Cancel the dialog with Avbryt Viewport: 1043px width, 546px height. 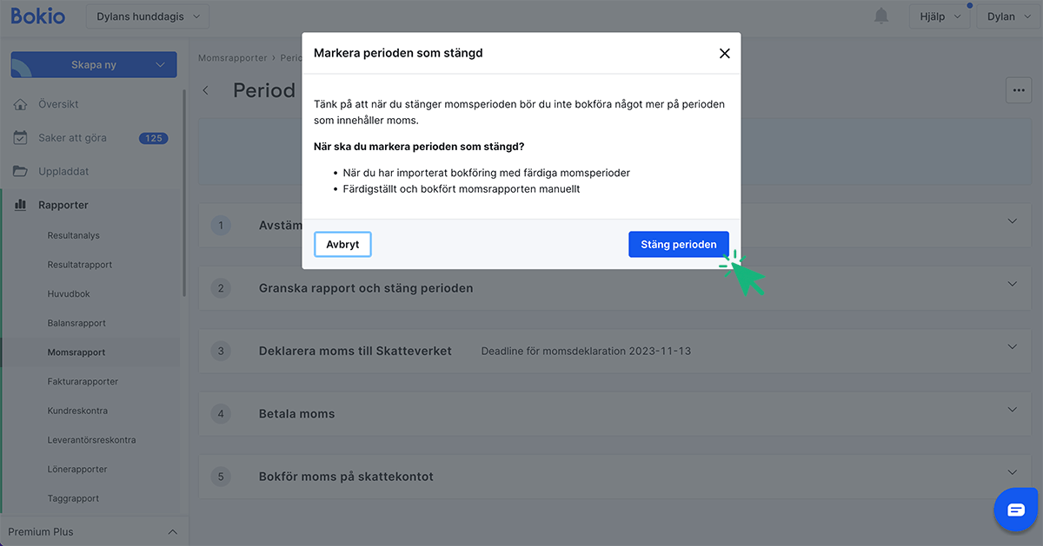pyautogui.click(x=342, y=244)
